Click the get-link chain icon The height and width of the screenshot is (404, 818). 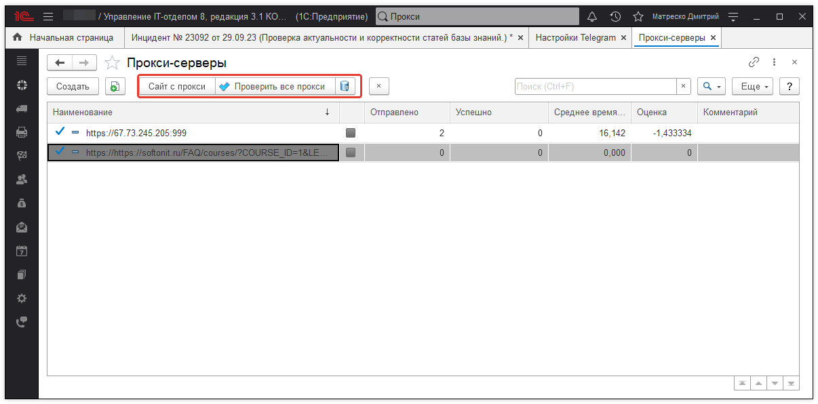tap(754, 62)
